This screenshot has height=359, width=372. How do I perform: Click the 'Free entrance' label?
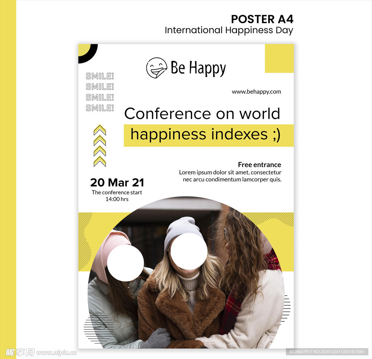tap(259, 164)
